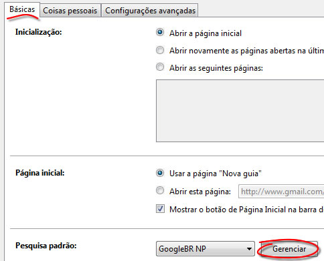Click the 'Abrir as seguintes páginas:' label text
The image size is (324, 261).
[216, 68]
